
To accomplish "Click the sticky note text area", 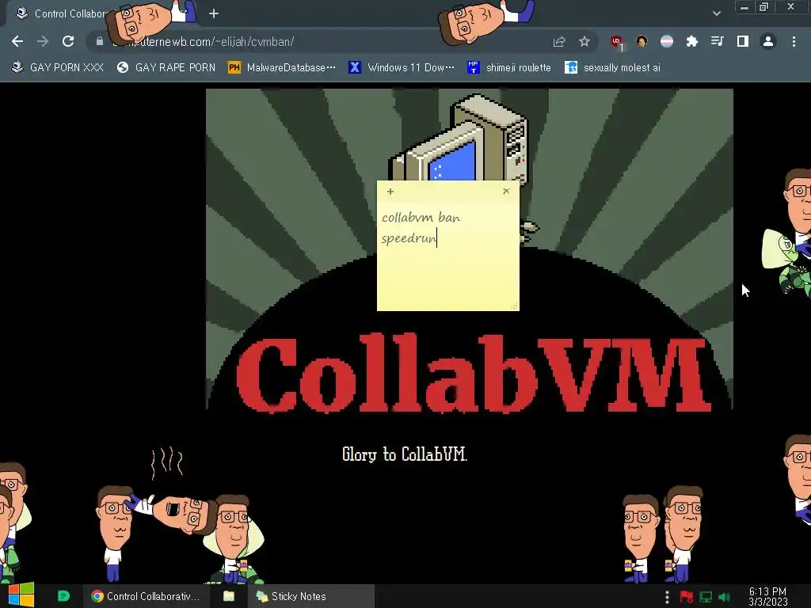I will click(x=448, y=254).
